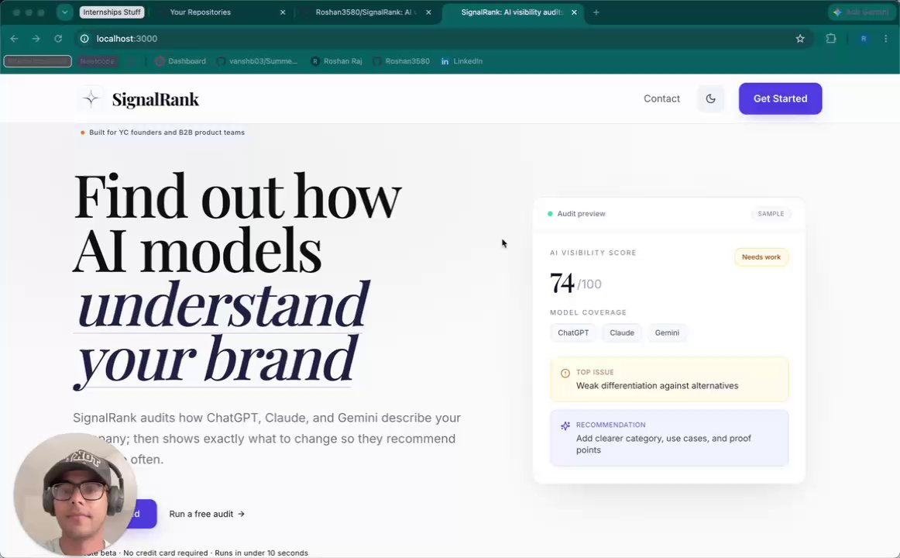Open the tab search dropdown arrow
The image size is (900, 558).
pos(65,12)
